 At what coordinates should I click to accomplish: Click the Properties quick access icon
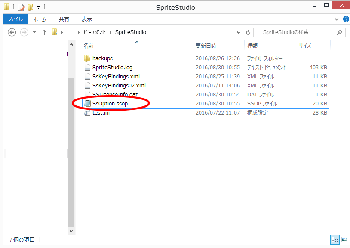tap(21, 7)
